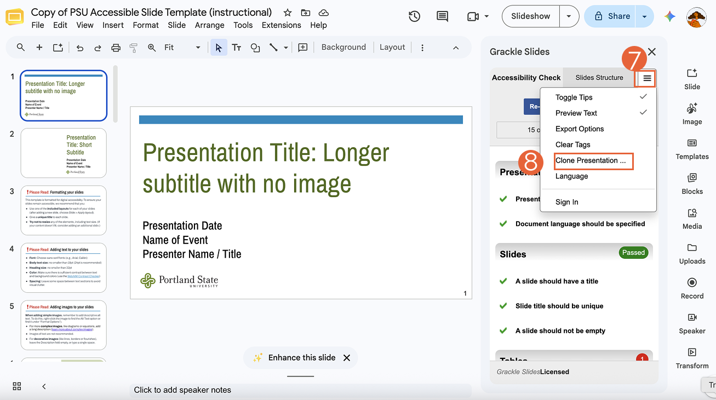Open the Arrange menu

click(x=209, y=25)
